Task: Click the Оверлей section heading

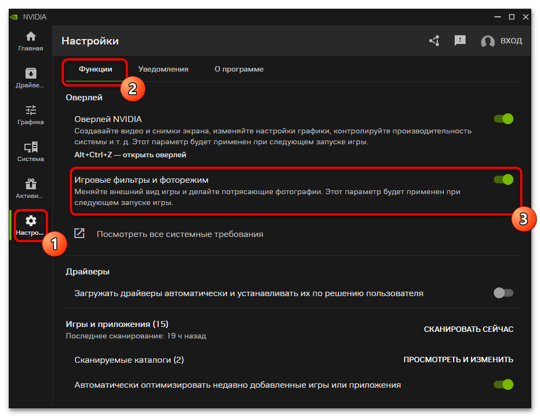Action: 84,98
